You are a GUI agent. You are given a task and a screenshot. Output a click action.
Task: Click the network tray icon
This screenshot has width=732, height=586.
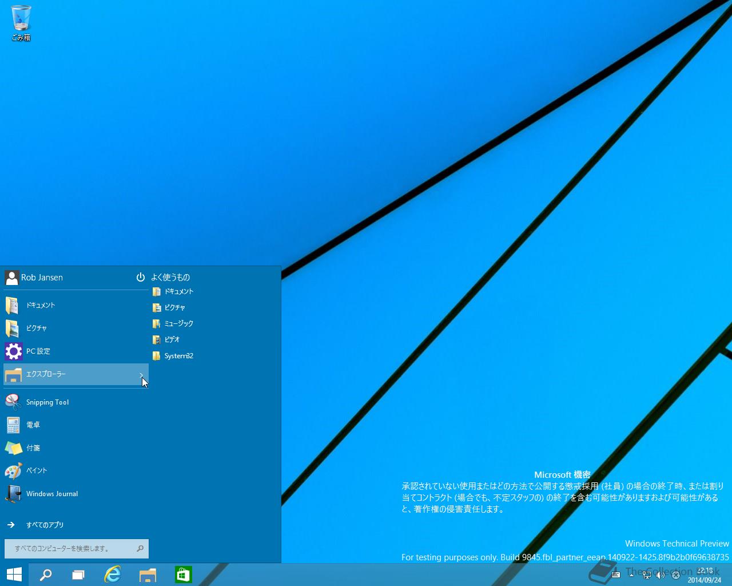pyautogui.click(x=647, y=575)
